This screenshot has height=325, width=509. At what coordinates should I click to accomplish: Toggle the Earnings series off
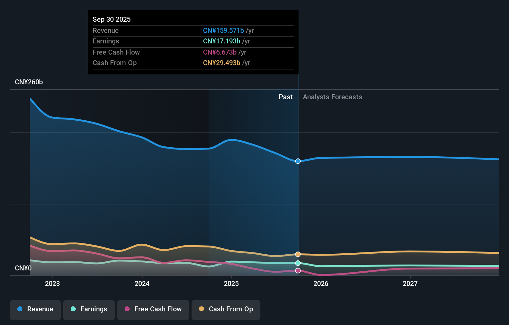[89, 309]
